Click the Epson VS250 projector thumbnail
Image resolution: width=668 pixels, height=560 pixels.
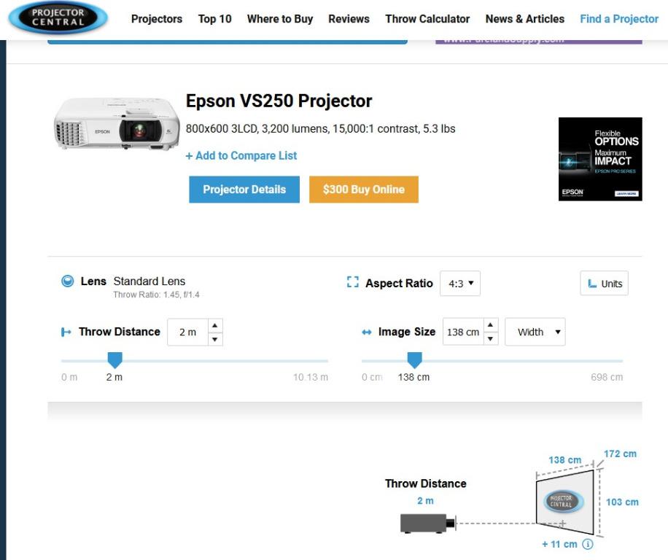click(x=117, y=124)
